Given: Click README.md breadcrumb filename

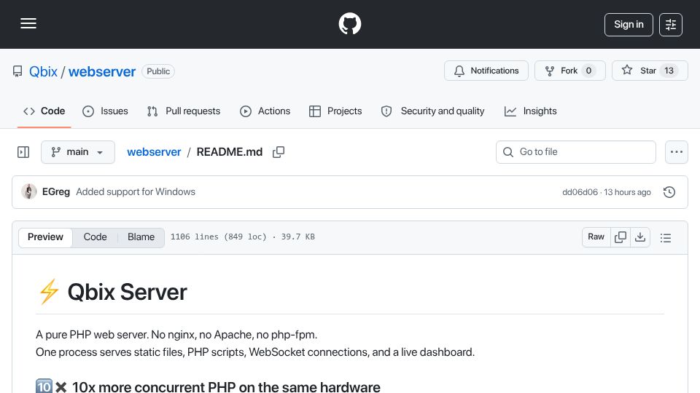Looking at the screenshot, I should coord(230,152).
